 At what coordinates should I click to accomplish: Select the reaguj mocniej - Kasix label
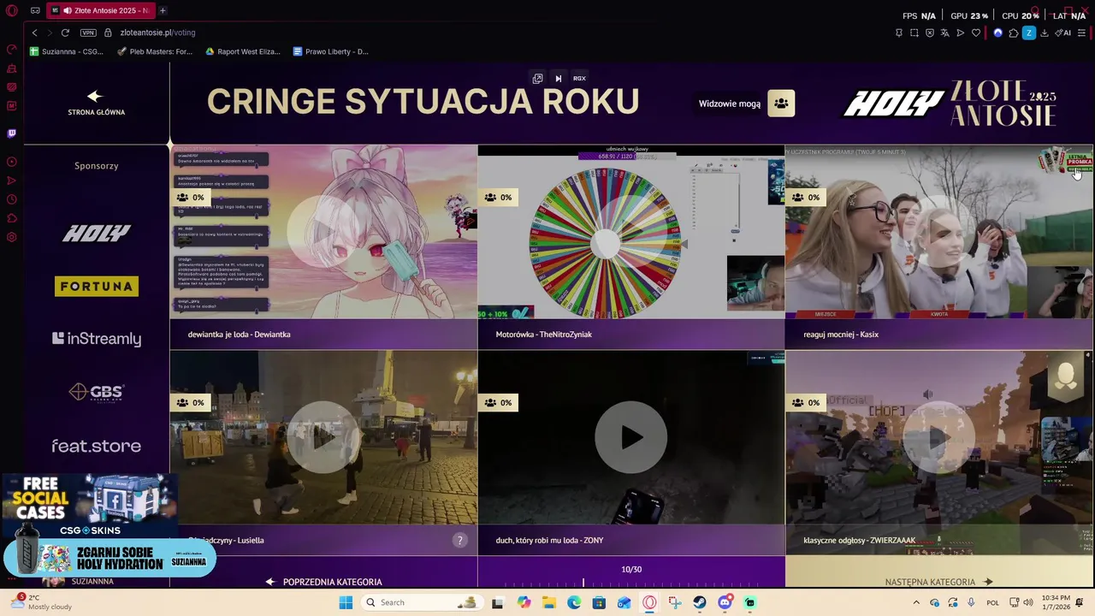point(841,335)
